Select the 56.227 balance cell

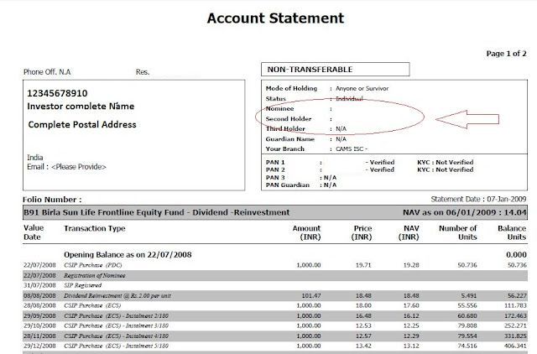[x=517, y=296]
